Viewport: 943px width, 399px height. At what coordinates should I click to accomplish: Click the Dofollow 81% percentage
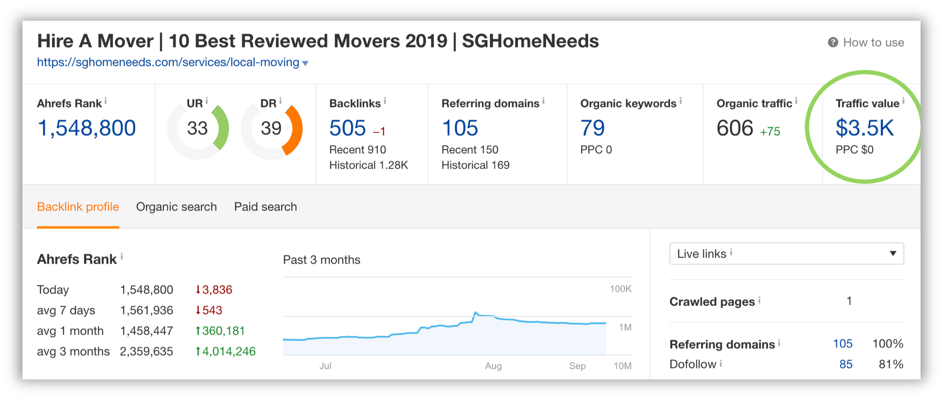coord(891,364)
